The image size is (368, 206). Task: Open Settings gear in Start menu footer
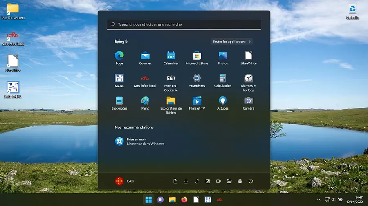(x=240, y=181)
